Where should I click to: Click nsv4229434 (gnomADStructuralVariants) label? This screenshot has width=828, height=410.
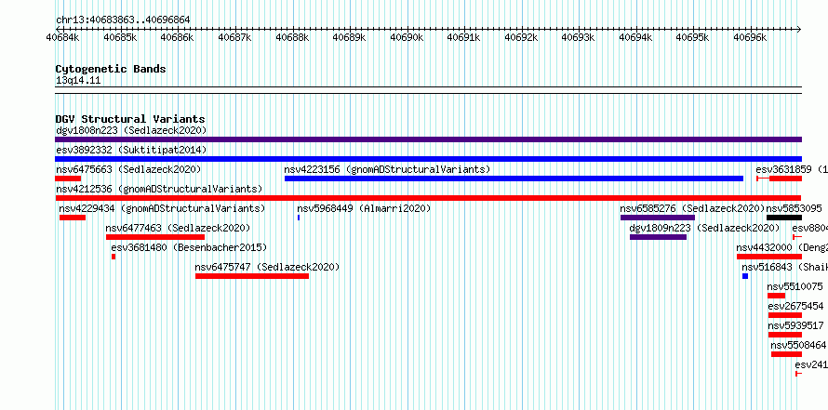(162, 208)
